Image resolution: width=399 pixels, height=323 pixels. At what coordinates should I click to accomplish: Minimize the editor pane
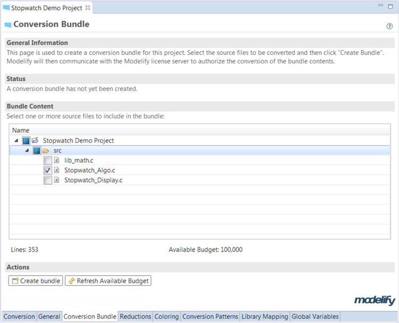tap(381, 5)
